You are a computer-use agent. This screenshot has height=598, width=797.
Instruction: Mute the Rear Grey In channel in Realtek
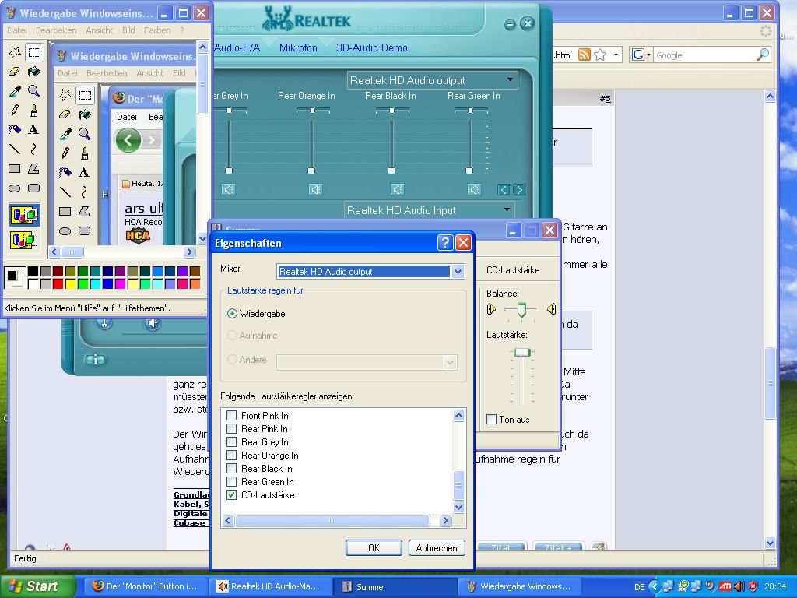[228, 190]
